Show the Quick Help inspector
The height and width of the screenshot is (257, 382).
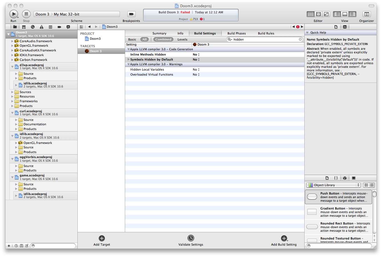click(345, 27)
